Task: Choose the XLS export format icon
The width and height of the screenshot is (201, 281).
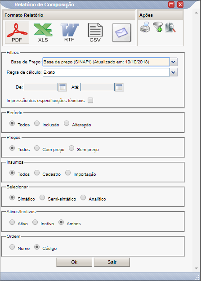Action: (x=43, y=33)
